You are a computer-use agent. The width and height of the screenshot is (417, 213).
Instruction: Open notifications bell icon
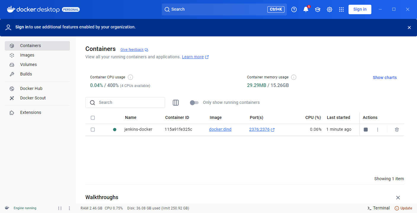306,9
